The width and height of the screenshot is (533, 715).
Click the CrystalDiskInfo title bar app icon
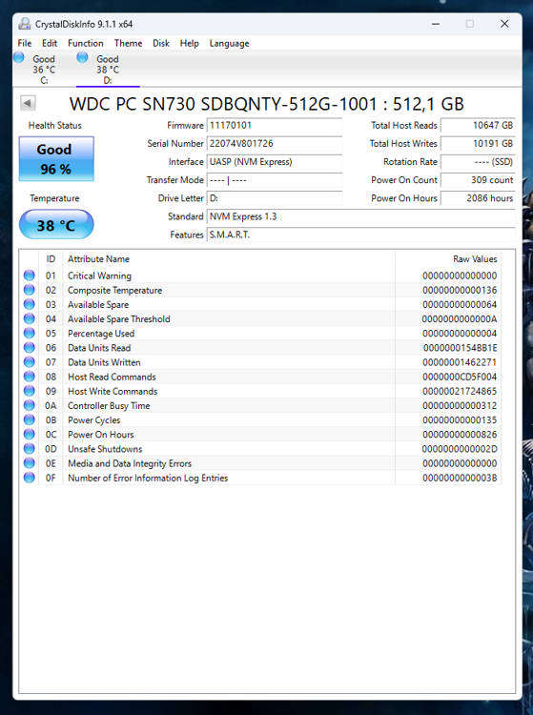25,24
